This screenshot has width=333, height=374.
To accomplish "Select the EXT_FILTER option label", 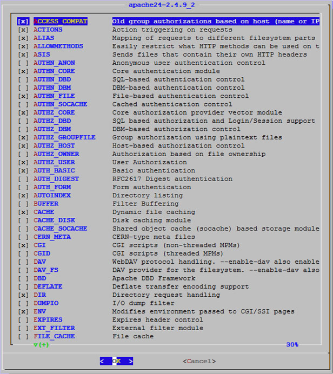I will pos(54,328).
